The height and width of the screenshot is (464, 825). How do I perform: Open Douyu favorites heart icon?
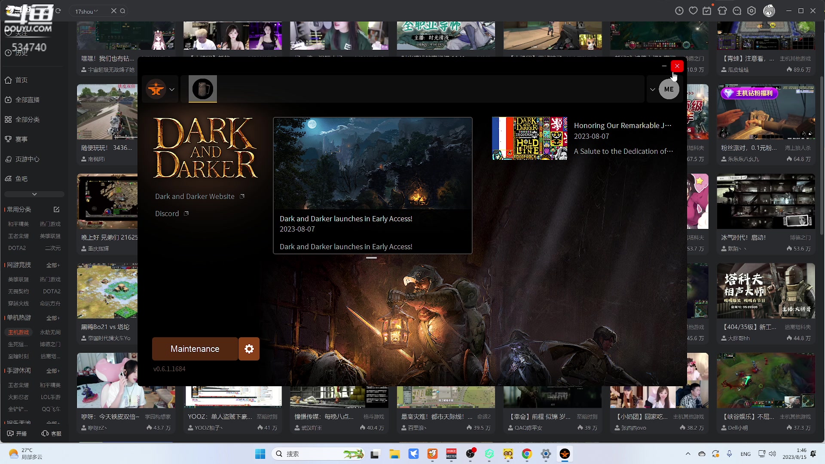click(x=693, y=11)
